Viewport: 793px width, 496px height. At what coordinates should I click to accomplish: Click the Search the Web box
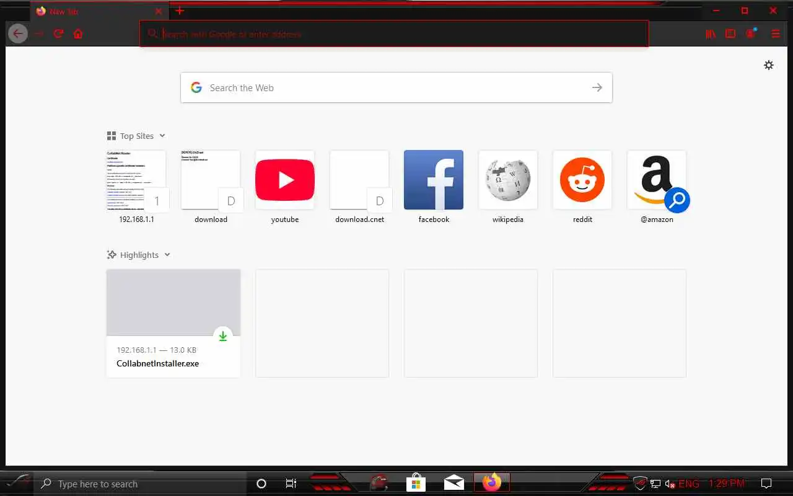396,87
